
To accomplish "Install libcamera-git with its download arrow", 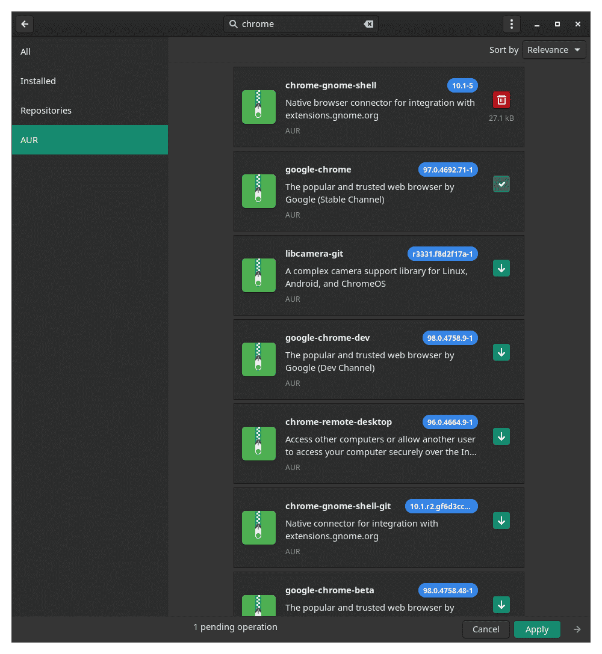I will [x=501, y=268].
